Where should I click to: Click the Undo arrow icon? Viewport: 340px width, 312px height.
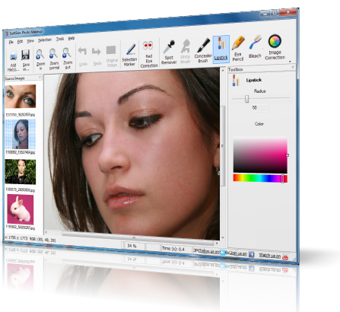coord(83,52)
